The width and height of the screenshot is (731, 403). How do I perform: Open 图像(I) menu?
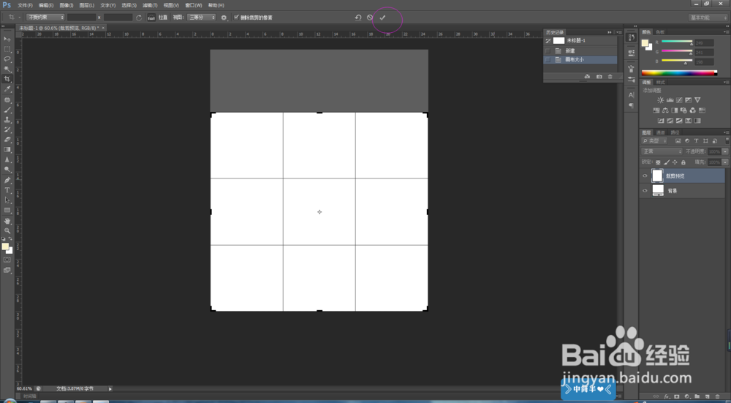(x=67, y=5)
